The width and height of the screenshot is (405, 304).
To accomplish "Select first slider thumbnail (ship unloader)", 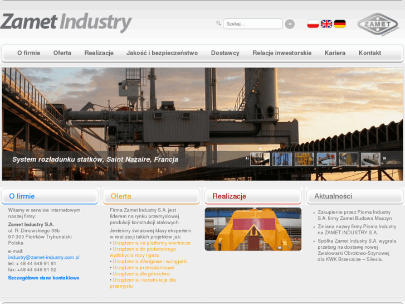I will 260,159.
